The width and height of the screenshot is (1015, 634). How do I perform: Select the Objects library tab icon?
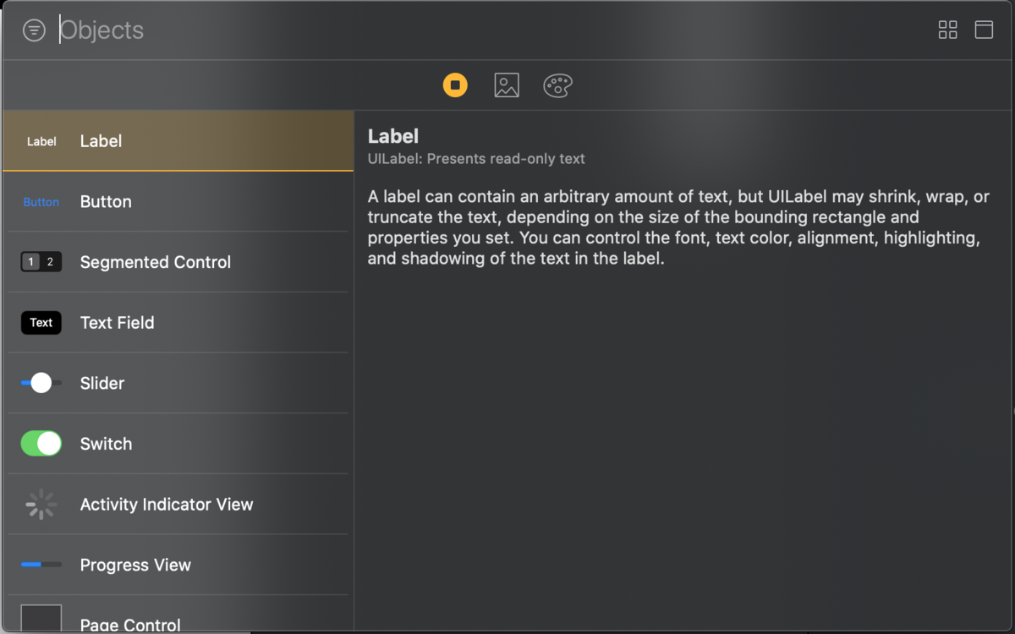[x=455, y=85]
